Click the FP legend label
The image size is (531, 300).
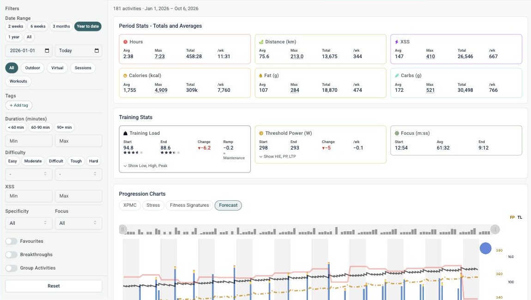click(x=513, y=217)
